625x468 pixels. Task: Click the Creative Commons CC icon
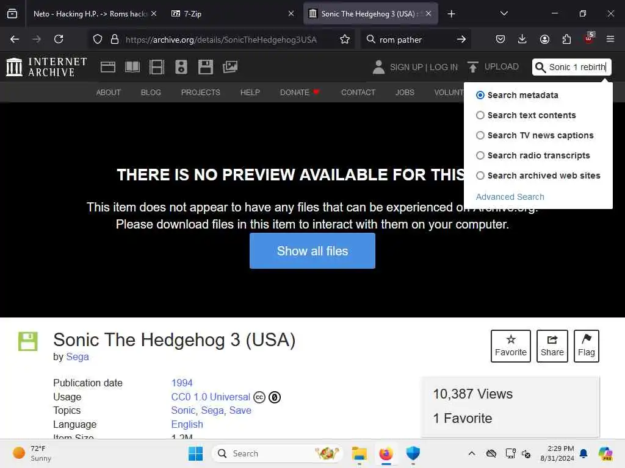pyautogui.click(x=259, y=397)
